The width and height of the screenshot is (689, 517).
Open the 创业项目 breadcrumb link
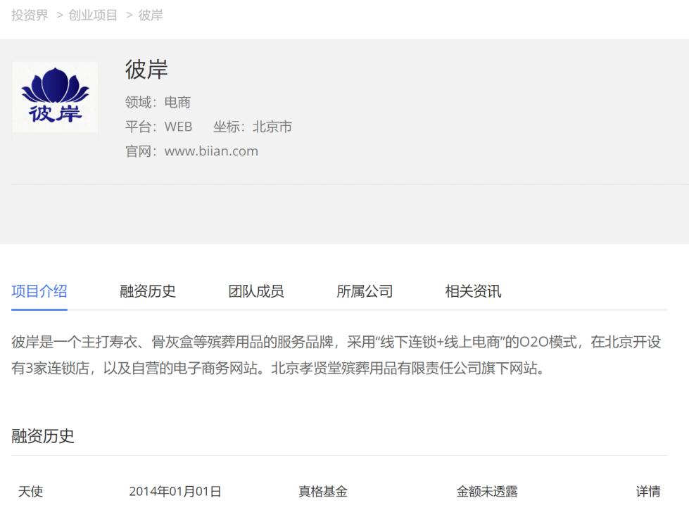click(x=93, y=15)
